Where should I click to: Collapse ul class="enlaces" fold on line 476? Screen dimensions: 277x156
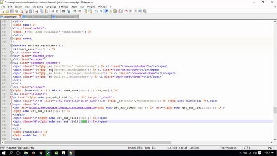(12, 59)
